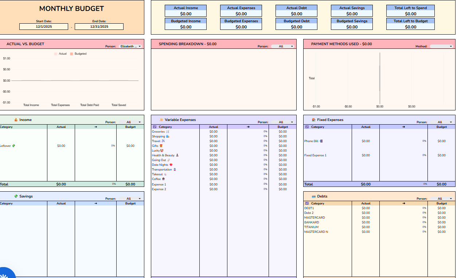This screenshot has height=278, width=457.
Task: Click the shopping cart icon next to Groceries
Action: click(168, 131)
